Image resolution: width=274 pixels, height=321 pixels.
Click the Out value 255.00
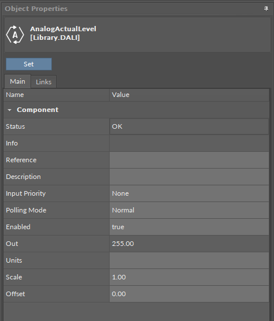pos(189,244)
